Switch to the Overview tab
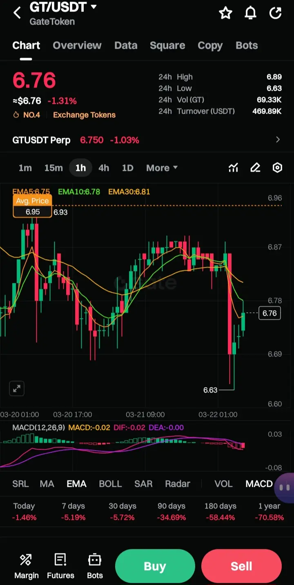 pos(77,45)
